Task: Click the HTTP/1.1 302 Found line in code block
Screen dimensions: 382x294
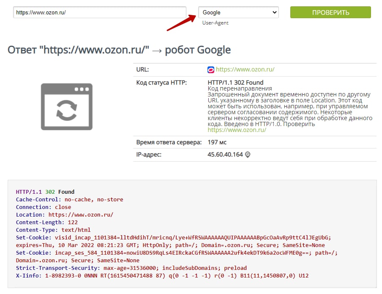Action: (45, 192)
